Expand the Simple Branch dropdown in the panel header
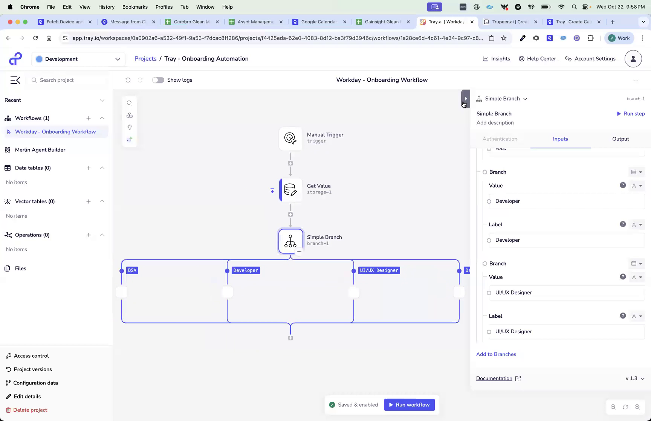 point(525,98)
